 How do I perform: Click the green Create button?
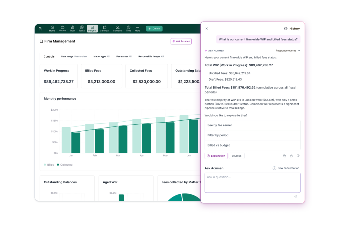tap(154, 28)
